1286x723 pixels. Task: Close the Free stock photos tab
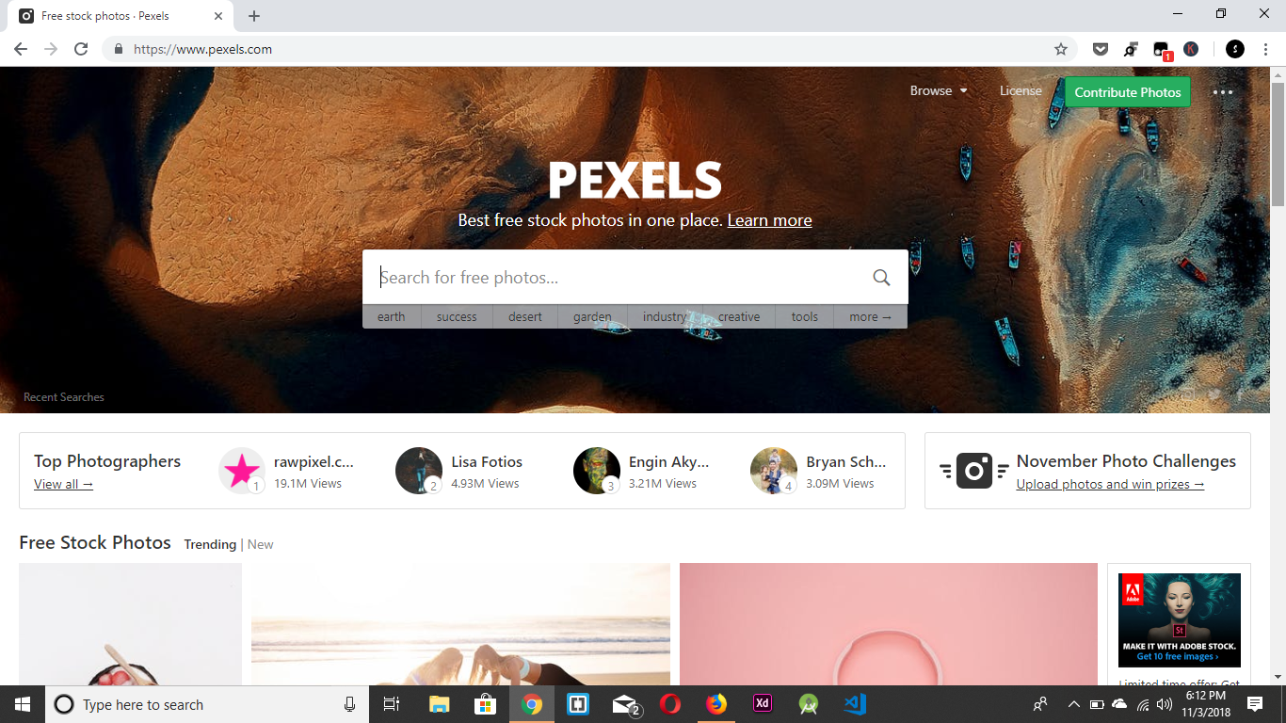pos(218,16)
